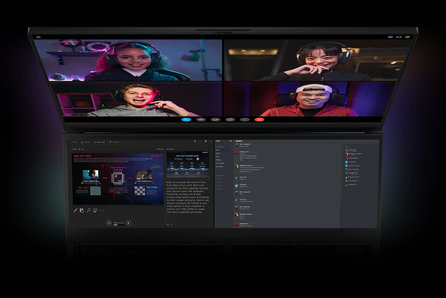Viewport: 446px width, 298px height.
Task: Open more slide options ellipsis in presenter view
Action: click(102, 211)
